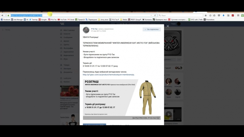Open Random app in VK sidebar
The image size is (244, 137).
[65, 82]
